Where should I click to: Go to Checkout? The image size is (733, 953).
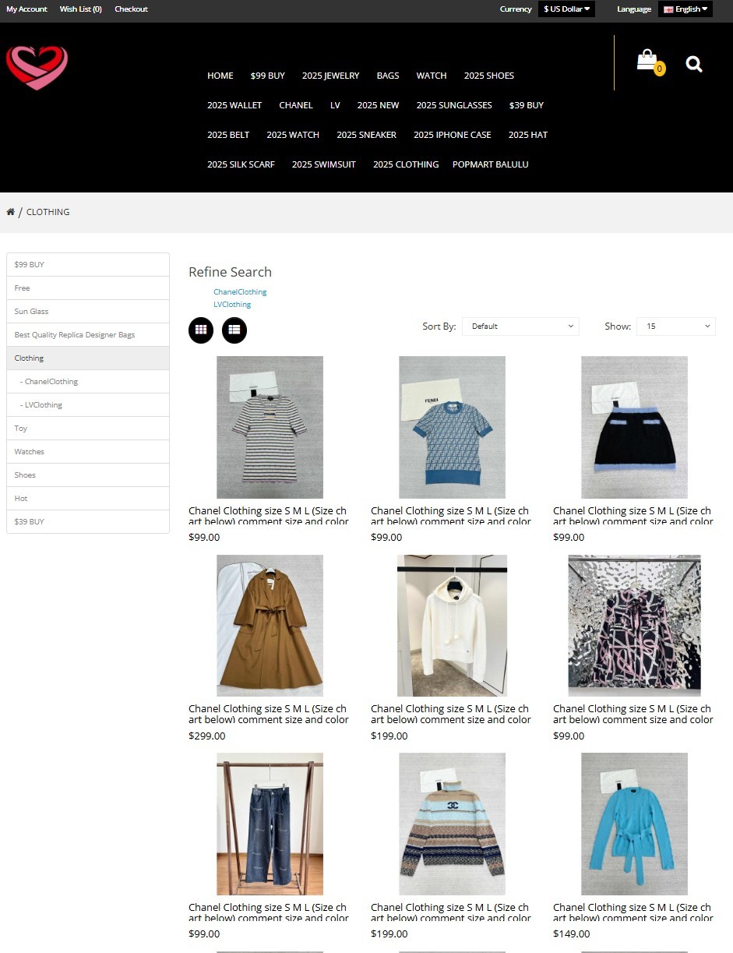pos(131,9)
